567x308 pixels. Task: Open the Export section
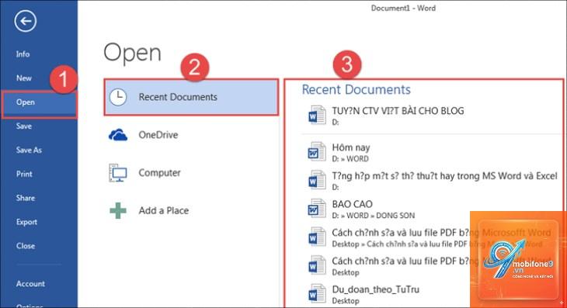click(x=26, y=222)
